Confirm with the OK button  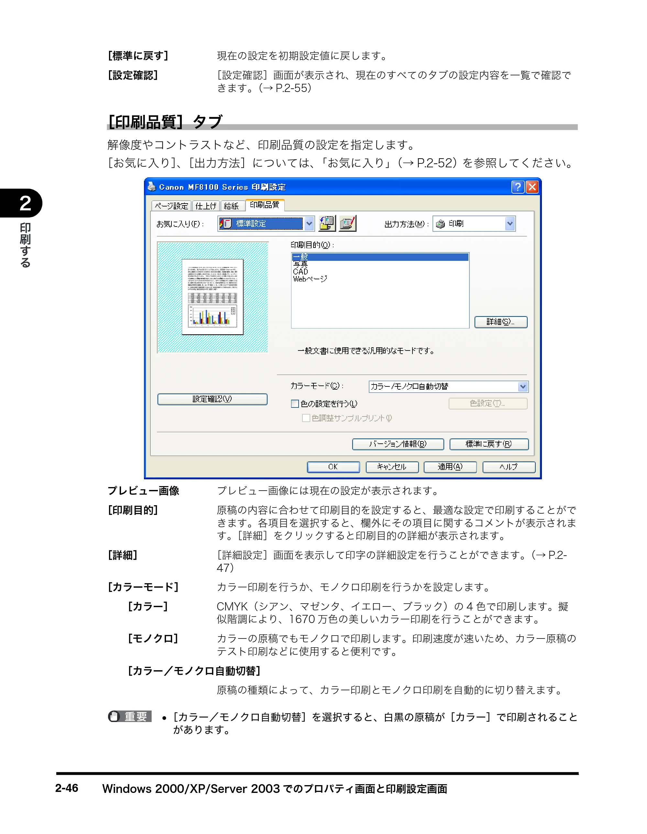(333, 467)
